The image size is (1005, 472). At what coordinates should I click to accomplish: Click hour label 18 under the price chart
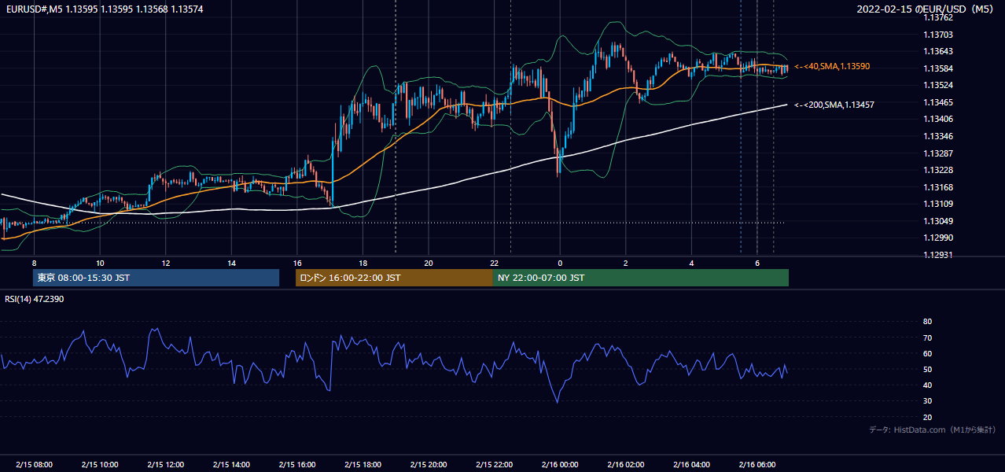coord(363,263)
